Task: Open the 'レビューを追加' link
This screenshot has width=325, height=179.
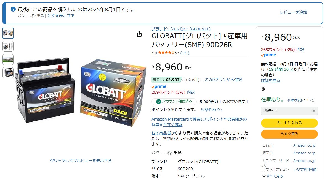Action: pos(293,12)
